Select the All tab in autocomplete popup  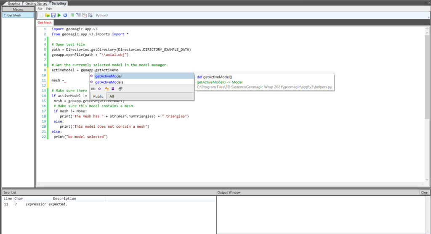[x=112, y=96]
